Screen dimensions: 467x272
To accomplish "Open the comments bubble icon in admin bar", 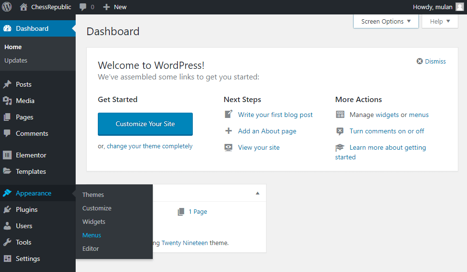I will [83, 7].
